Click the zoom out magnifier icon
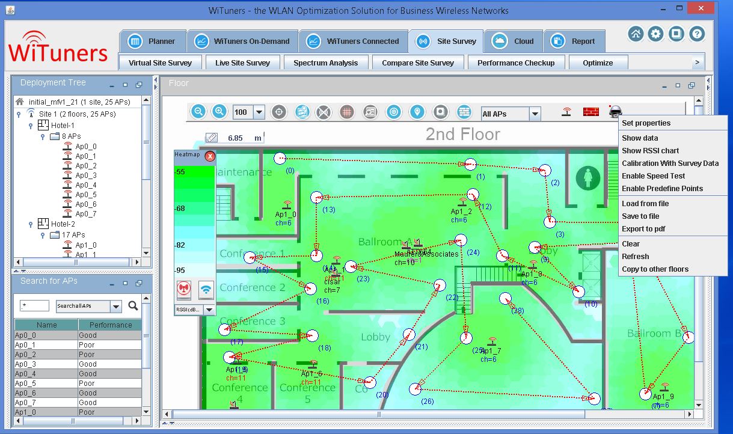 click(x=198, y=112)
